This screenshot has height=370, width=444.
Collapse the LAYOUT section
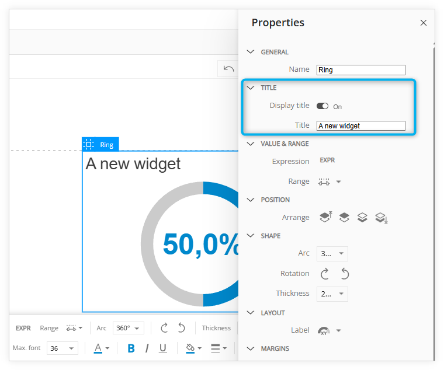click(251, 313)
